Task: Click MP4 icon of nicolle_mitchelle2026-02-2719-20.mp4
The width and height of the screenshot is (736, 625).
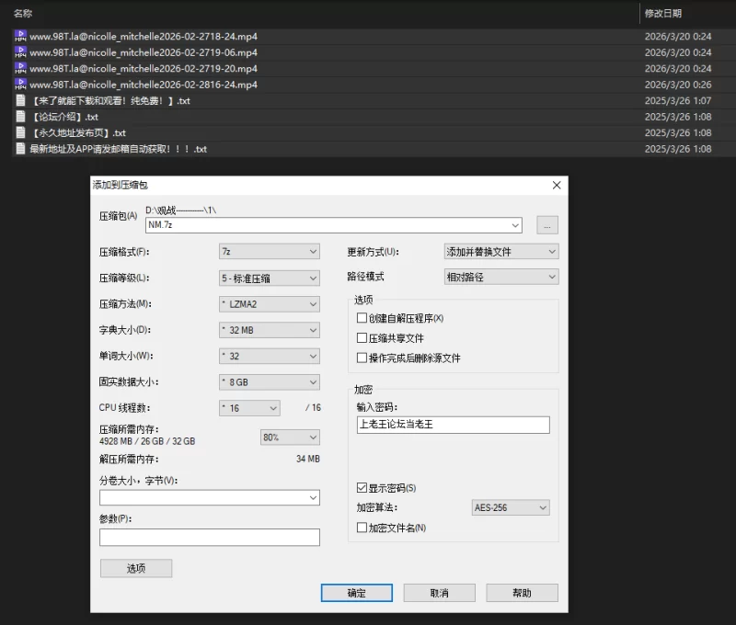Action: (20, 68)
